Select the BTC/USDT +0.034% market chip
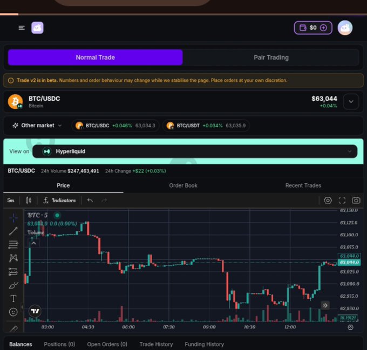 click(x=206, y=126)
